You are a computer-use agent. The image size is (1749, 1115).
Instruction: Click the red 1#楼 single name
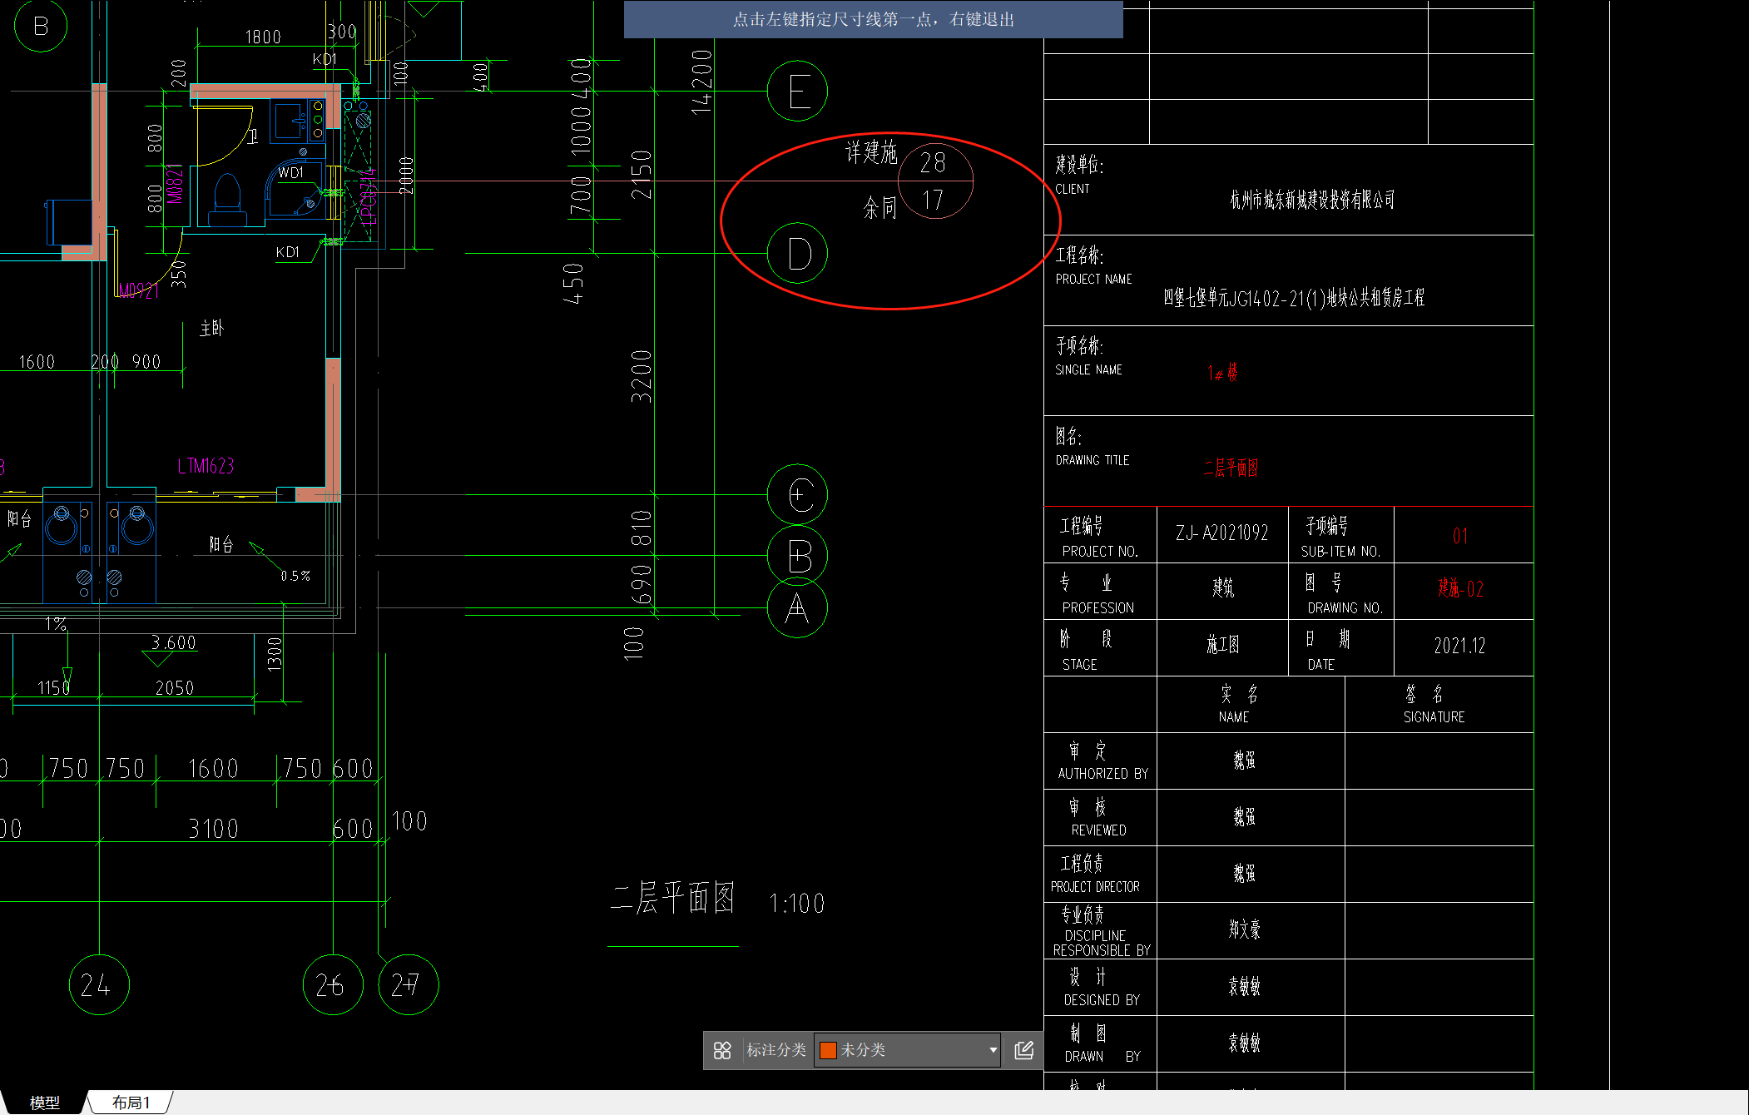pos(1222,373)
